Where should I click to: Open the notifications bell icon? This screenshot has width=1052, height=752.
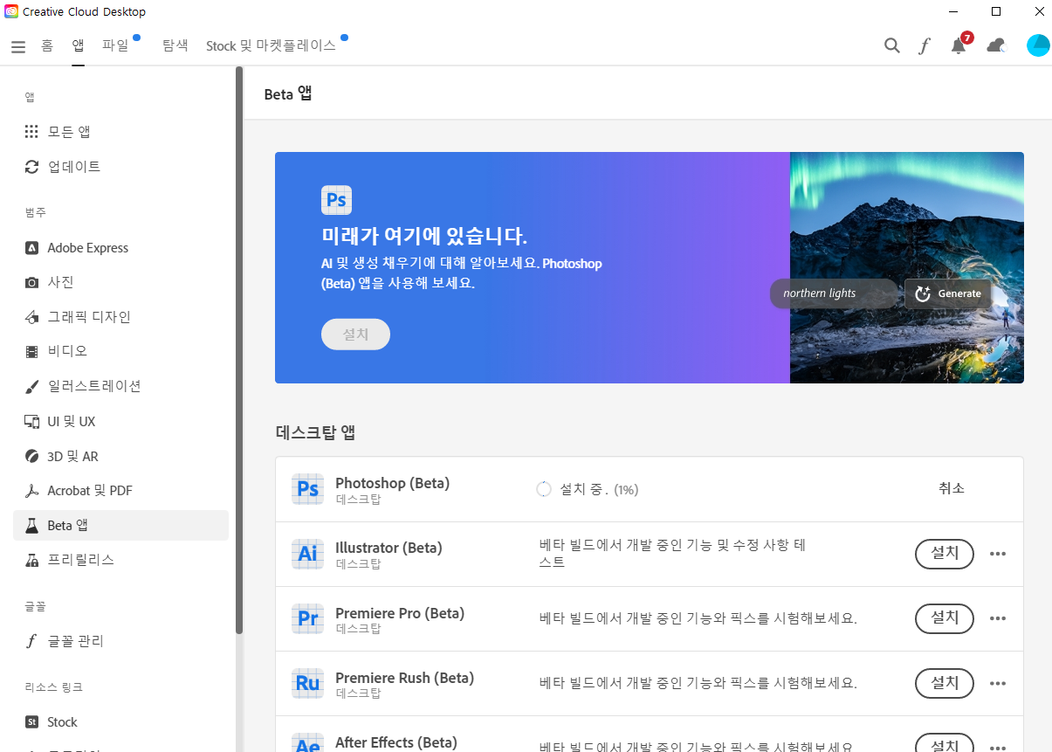pos(959,45)
